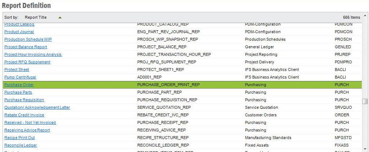
Task: Click the vertical scrollbar thumb
Action: tap(365, 101)
